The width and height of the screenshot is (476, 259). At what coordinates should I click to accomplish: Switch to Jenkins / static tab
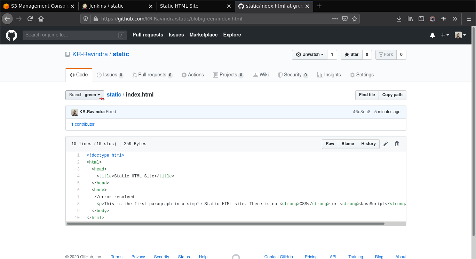(117, 6)
